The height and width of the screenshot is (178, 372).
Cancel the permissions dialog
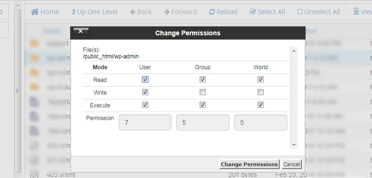tap(291, 164)
